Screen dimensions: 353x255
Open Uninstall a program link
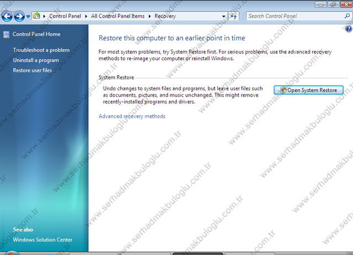(36, 60)
